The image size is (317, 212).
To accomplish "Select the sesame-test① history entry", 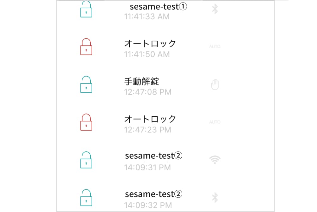I will coord(158,7).
